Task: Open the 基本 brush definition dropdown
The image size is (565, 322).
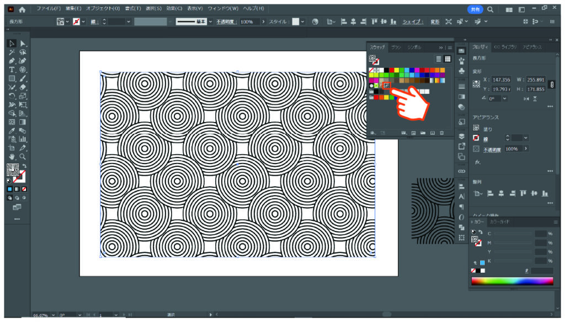Action: click(x=210, y=22)
